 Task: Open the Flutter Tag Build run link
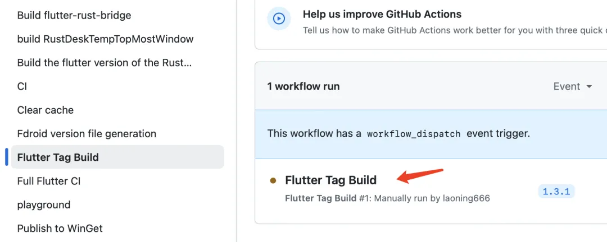point(330,180)
